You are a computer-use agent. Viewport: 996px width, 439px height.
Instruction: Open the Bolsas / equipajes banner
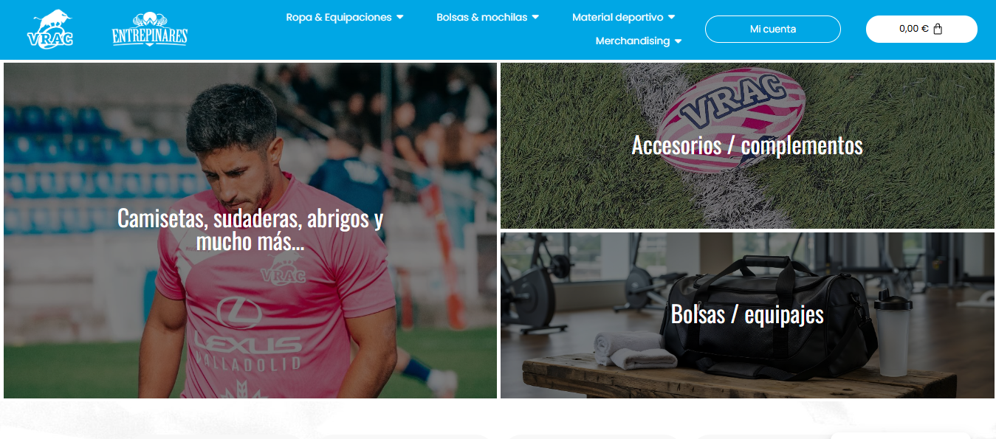(x=747, y=316)
